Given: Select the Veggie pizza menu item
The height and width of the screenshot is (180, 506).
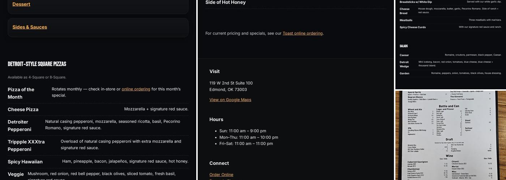Looking at the screenshot, I should 16,174.
